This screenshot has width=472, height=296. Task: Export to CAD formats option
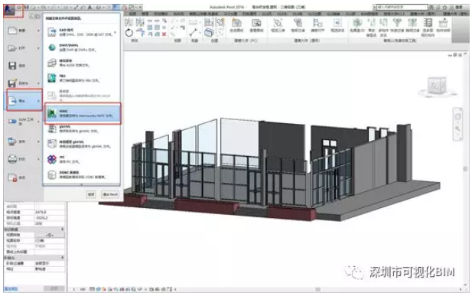point(81,32)
